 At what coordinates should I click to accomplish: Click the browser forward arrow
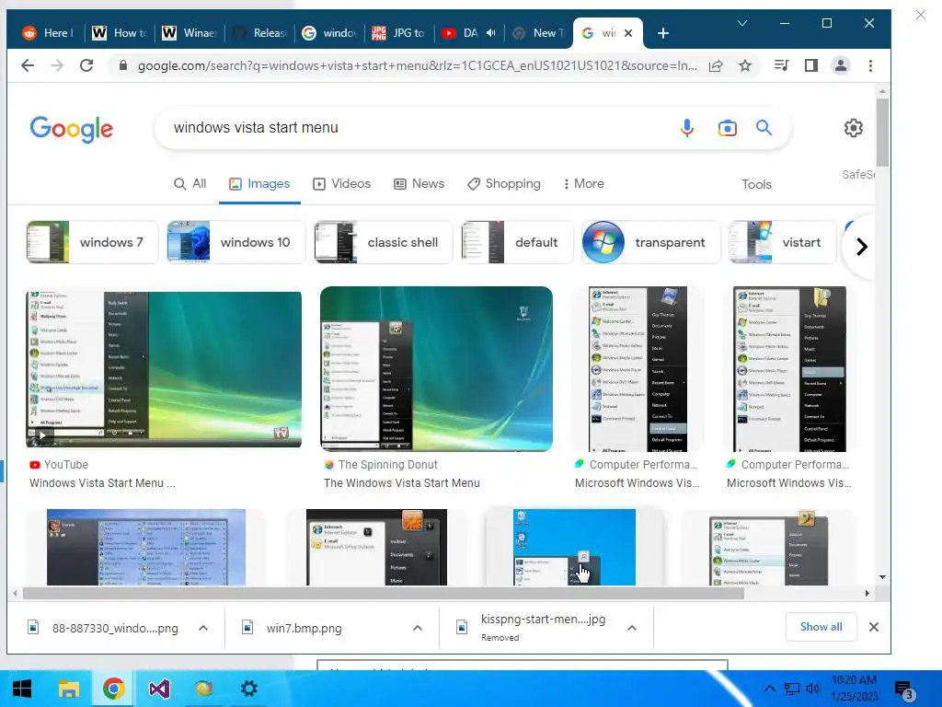tap(57, 65)
